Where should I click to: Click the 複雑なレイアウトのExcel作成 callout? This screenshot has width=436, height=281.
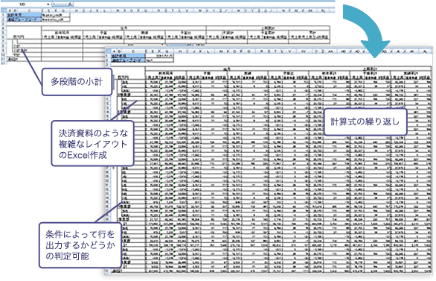coord(93,143)
